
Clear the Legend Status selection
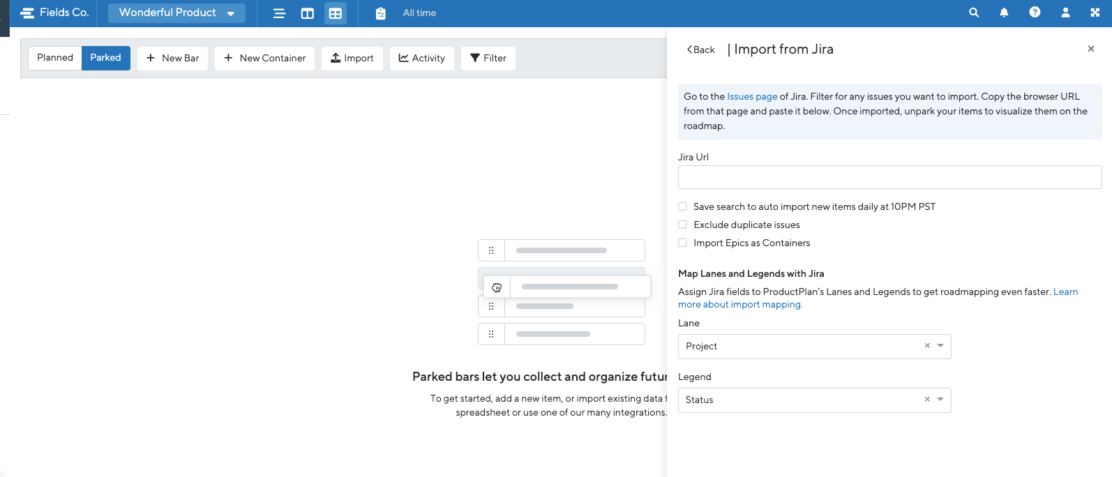click(927, 400)
